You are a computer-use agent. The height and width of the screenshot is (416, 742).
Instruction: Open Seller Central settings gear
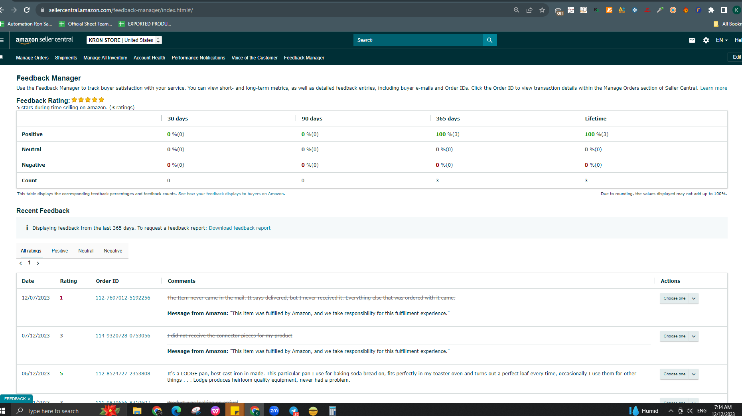pos(706,40)
